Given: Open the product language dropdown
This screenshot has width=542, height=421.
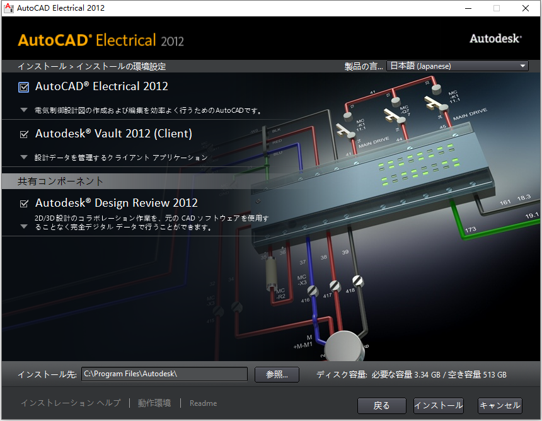Looking at the screenshot, I should (458, 66).
